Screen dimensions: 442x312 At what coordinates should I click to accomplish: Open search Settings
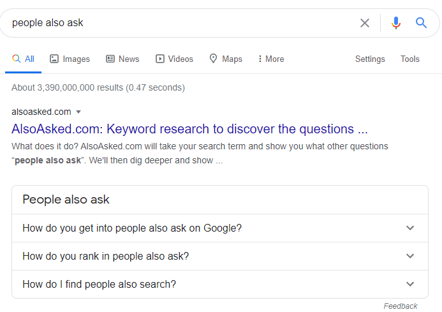[370, 59]
